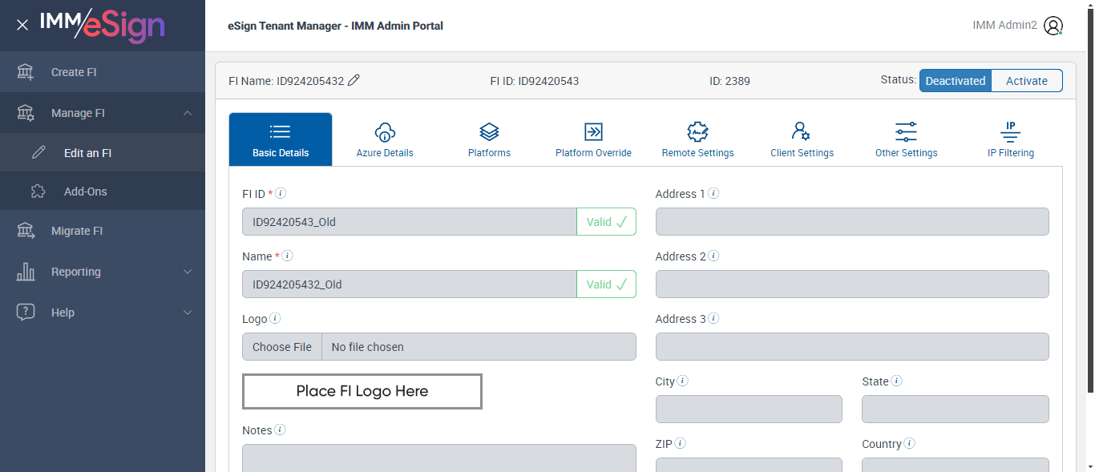Toggle status to Activate

[x=1026, y=81]
